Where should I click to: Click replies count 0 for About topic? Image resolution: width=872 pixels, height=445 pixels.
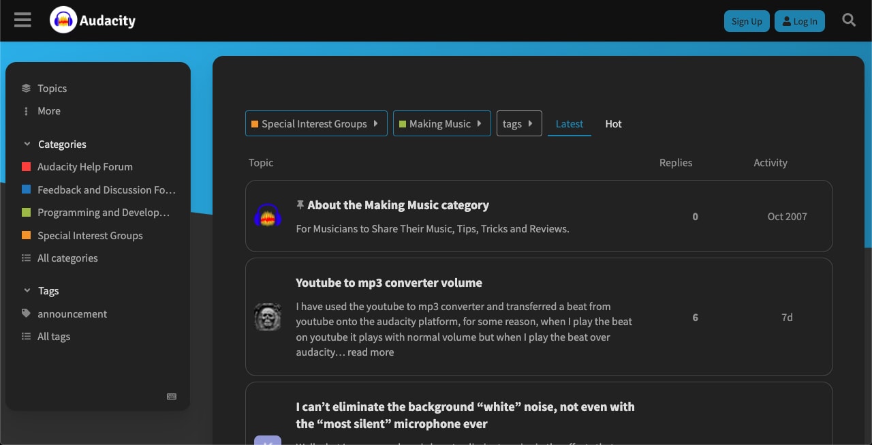click(695, 217)
